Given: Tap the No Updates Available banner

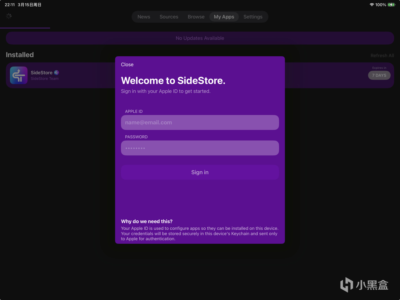Looking at the screenshot, I should tap(200, 38).
